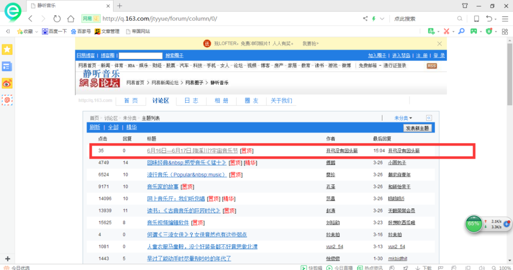The height and width of the screenshot is (270, 513).
Task: Open thread 音乐视频编辑软件
Action: (x=168, y=222)
